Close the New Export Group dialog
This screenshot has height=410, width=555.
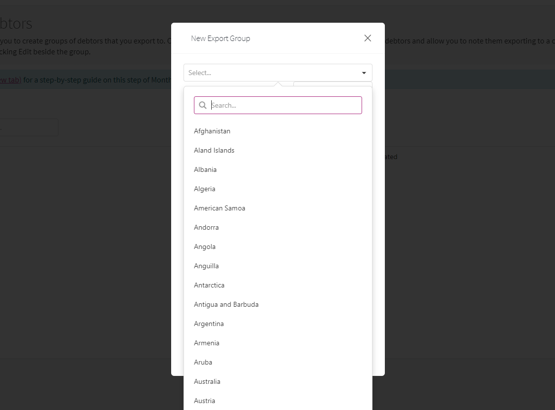(x=368, y=38)
